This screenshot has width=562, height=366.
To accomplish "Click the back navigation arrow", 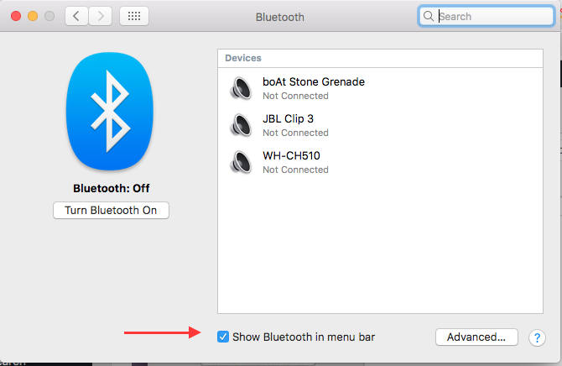I will [x=77, y=16].
